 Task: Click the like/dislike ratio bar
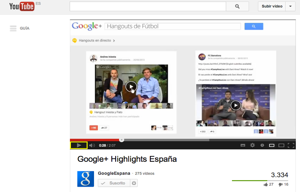[x=260, y=180]
